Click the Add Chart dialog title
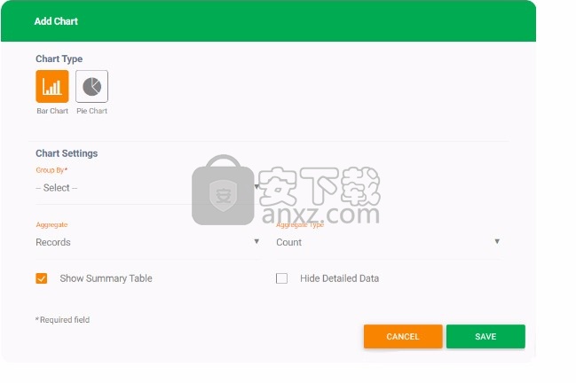This screenshot has width=576, height=383. point(56,21)
